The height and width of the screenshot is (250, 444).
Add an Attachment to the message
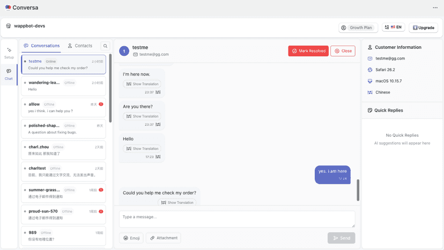click(164, 238)
